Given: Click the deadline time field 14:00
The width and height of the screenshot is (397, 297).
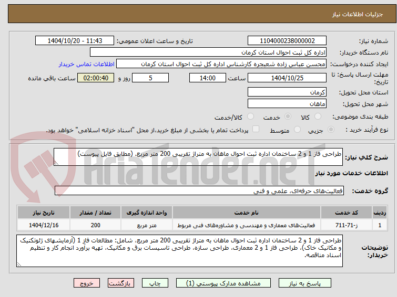Looking at the screenshot, I should [208, 78].
